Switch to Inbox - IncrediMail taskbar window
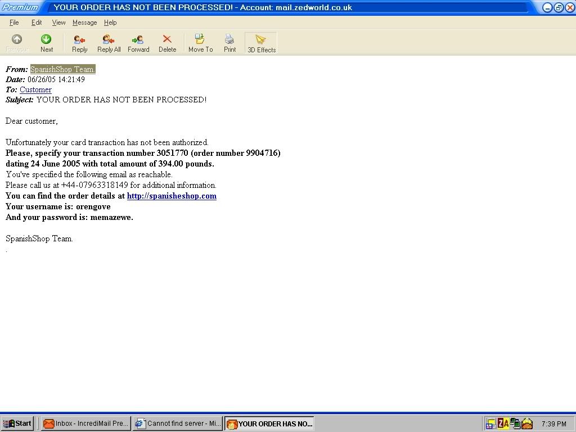The width and height of the screenshot is (576, 432). tap(86, 424)
